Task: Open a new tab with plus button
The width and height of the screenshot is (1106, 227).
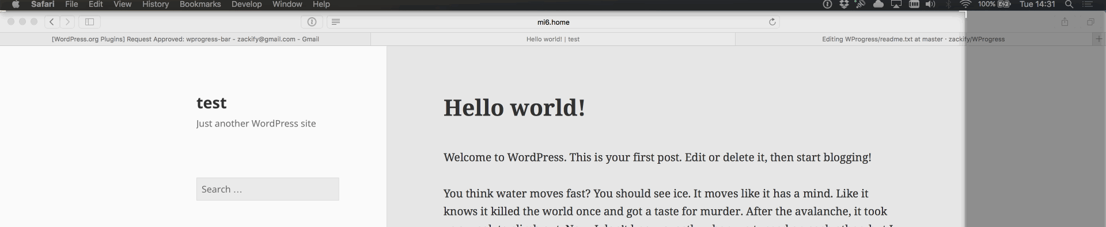Action: (x=1099, y=39)
